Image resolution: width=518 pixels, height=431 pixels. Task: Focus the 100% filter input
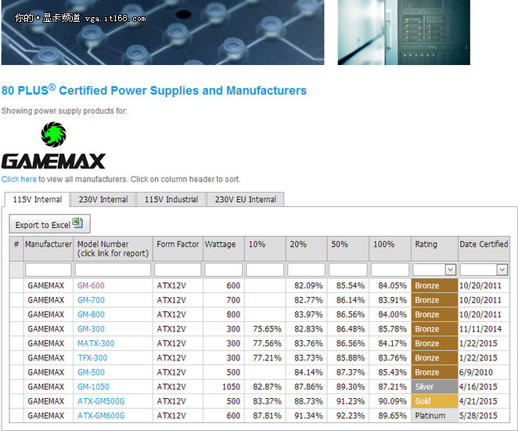(x=390, y=270)
